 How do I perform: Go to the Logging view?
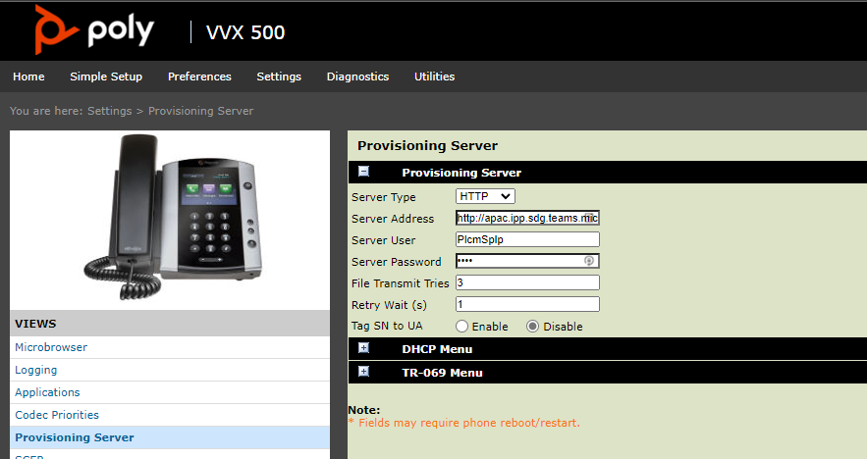point(36,370)
